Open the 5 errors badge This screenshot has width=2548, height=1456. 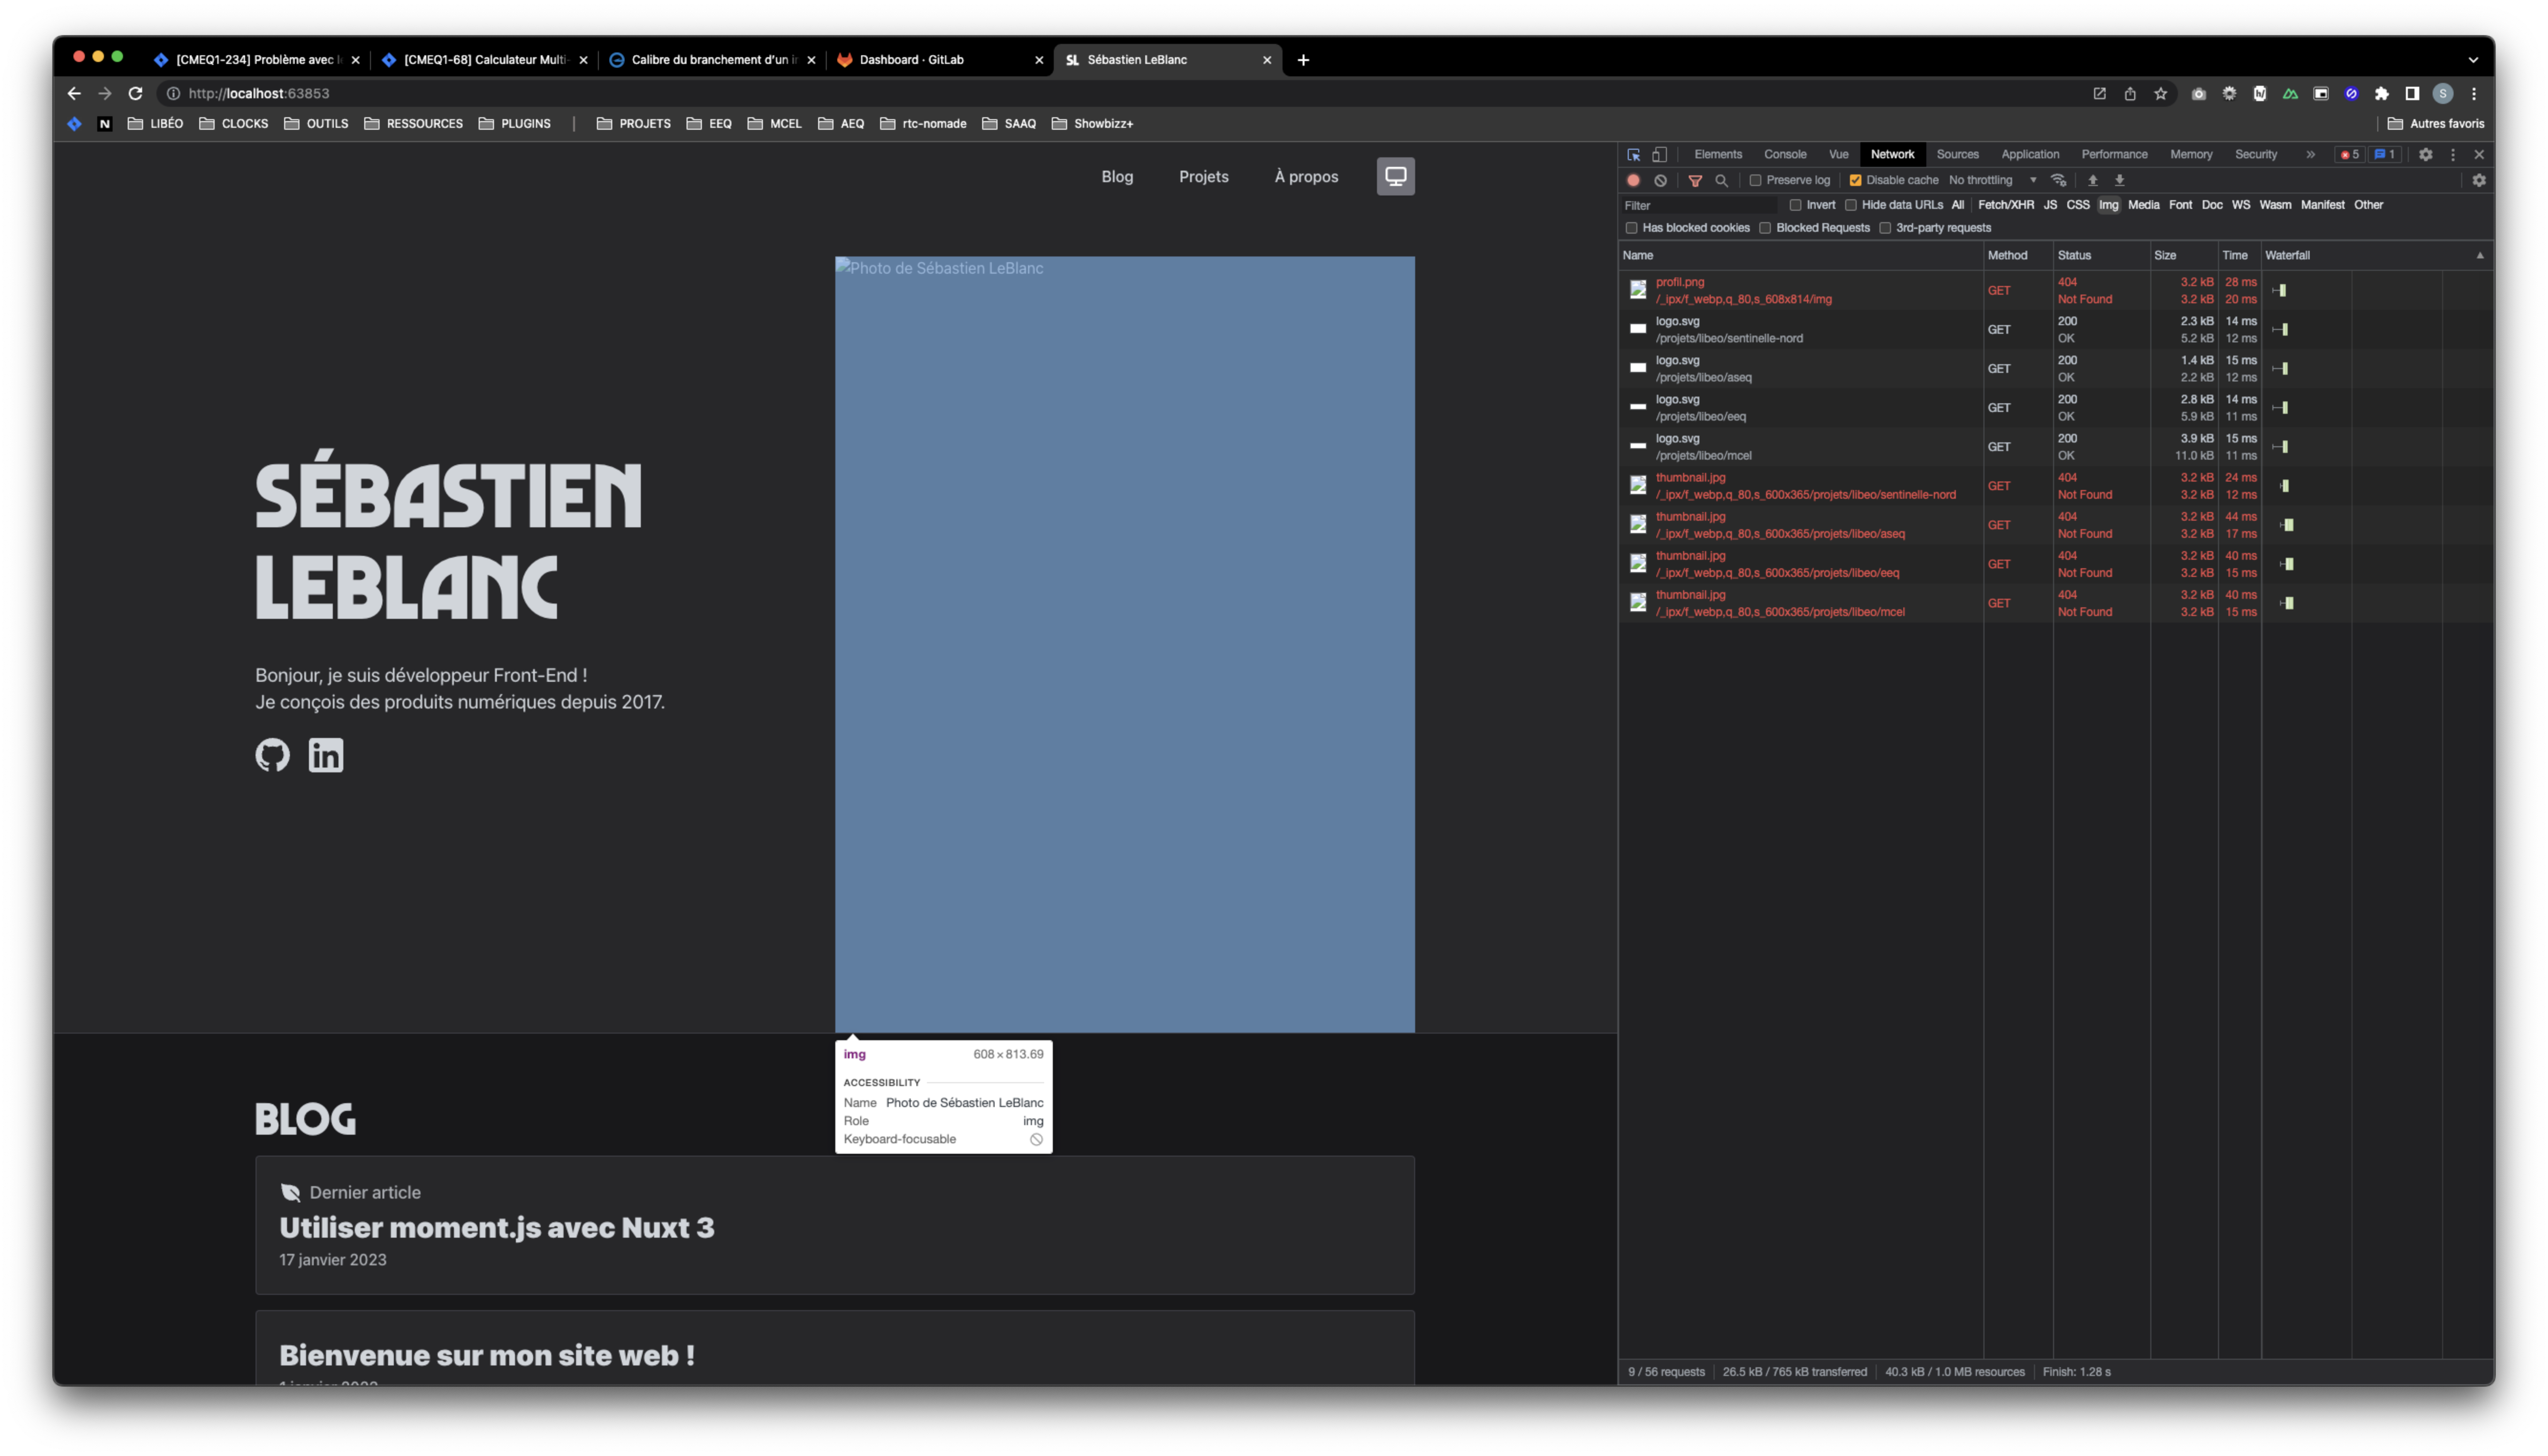click(x=2350, y=155)
